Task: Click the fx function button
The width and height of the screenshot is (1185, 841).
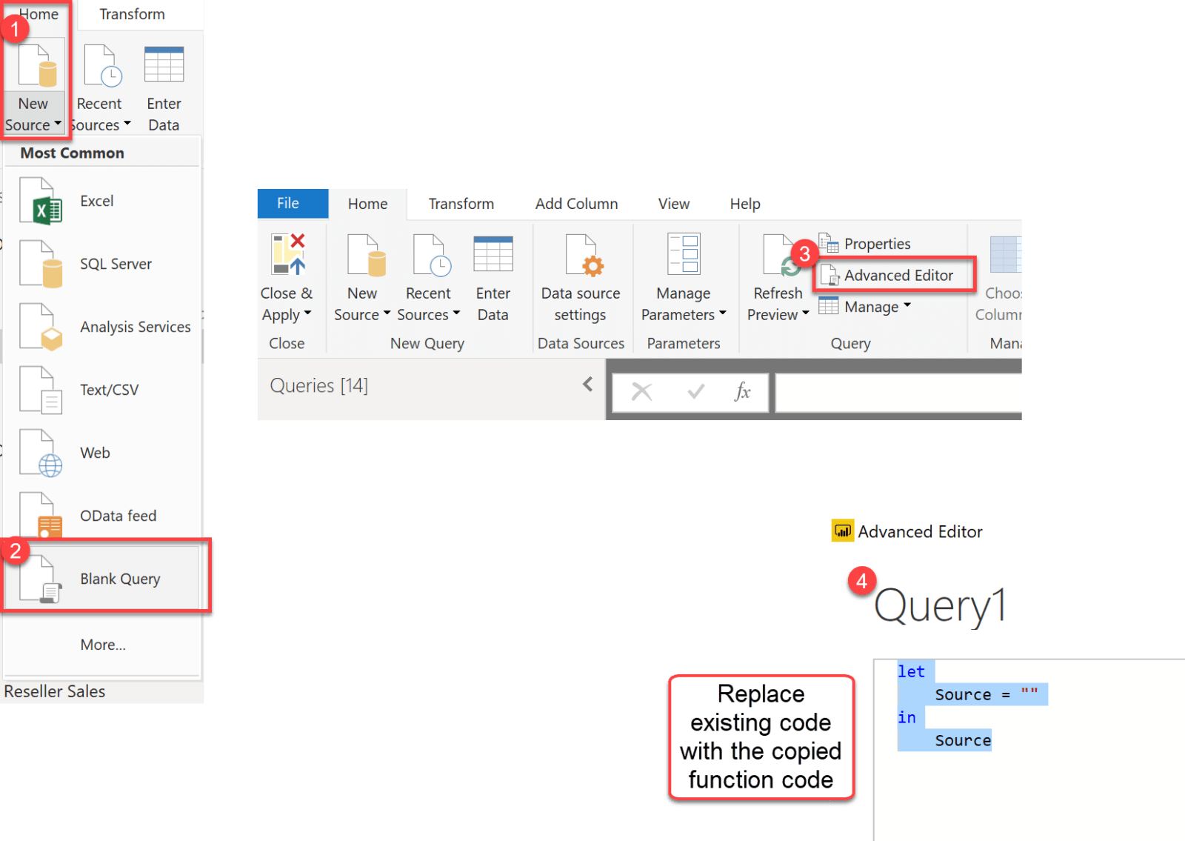Action: tap(742, 391)
